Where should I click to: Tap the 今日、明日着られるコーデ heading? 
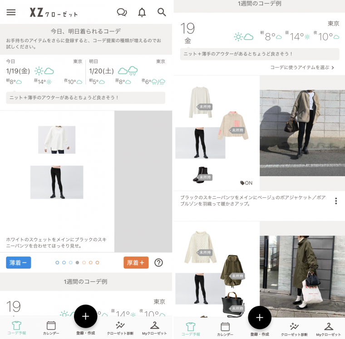(x=86, y=31)
